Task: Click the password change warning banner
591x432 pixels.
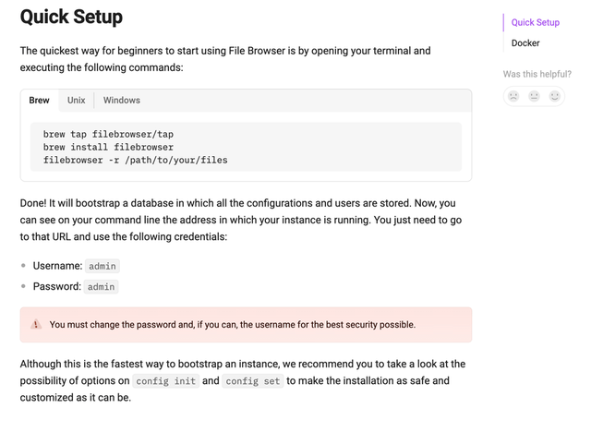Action: (x=246, y=325)
